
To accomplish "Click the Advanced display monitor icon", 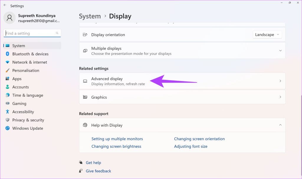I will (85, 81).
